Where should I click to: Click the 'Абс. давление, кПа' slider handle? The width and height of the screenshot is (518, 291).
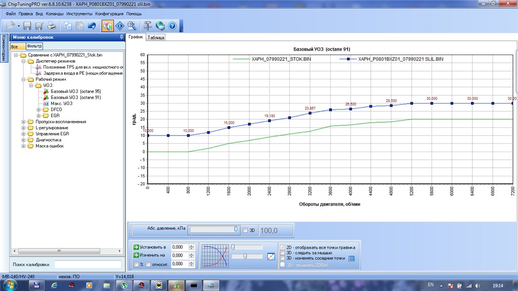click(236, 230)
